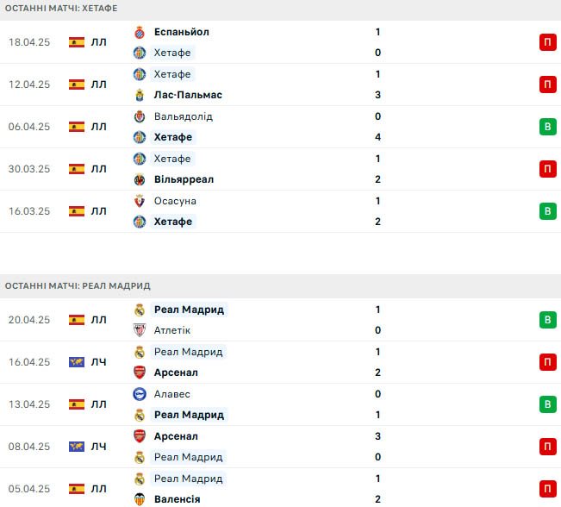Select the Вільярреал team name
This screenshot has height=507, width=561.
[x=184, y=179]
